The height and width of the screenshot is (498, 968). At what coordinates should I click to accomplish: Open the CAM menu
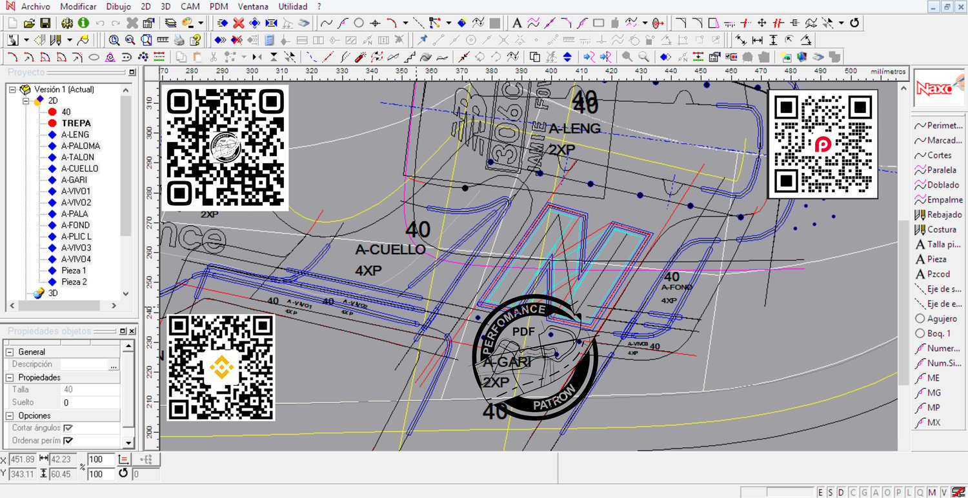point(190,6)
